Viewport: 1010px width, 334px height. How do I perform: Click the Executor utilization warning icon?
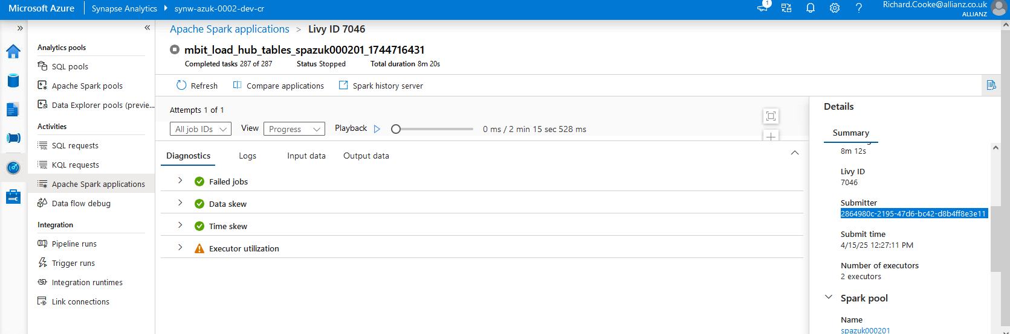pos(199,248)
